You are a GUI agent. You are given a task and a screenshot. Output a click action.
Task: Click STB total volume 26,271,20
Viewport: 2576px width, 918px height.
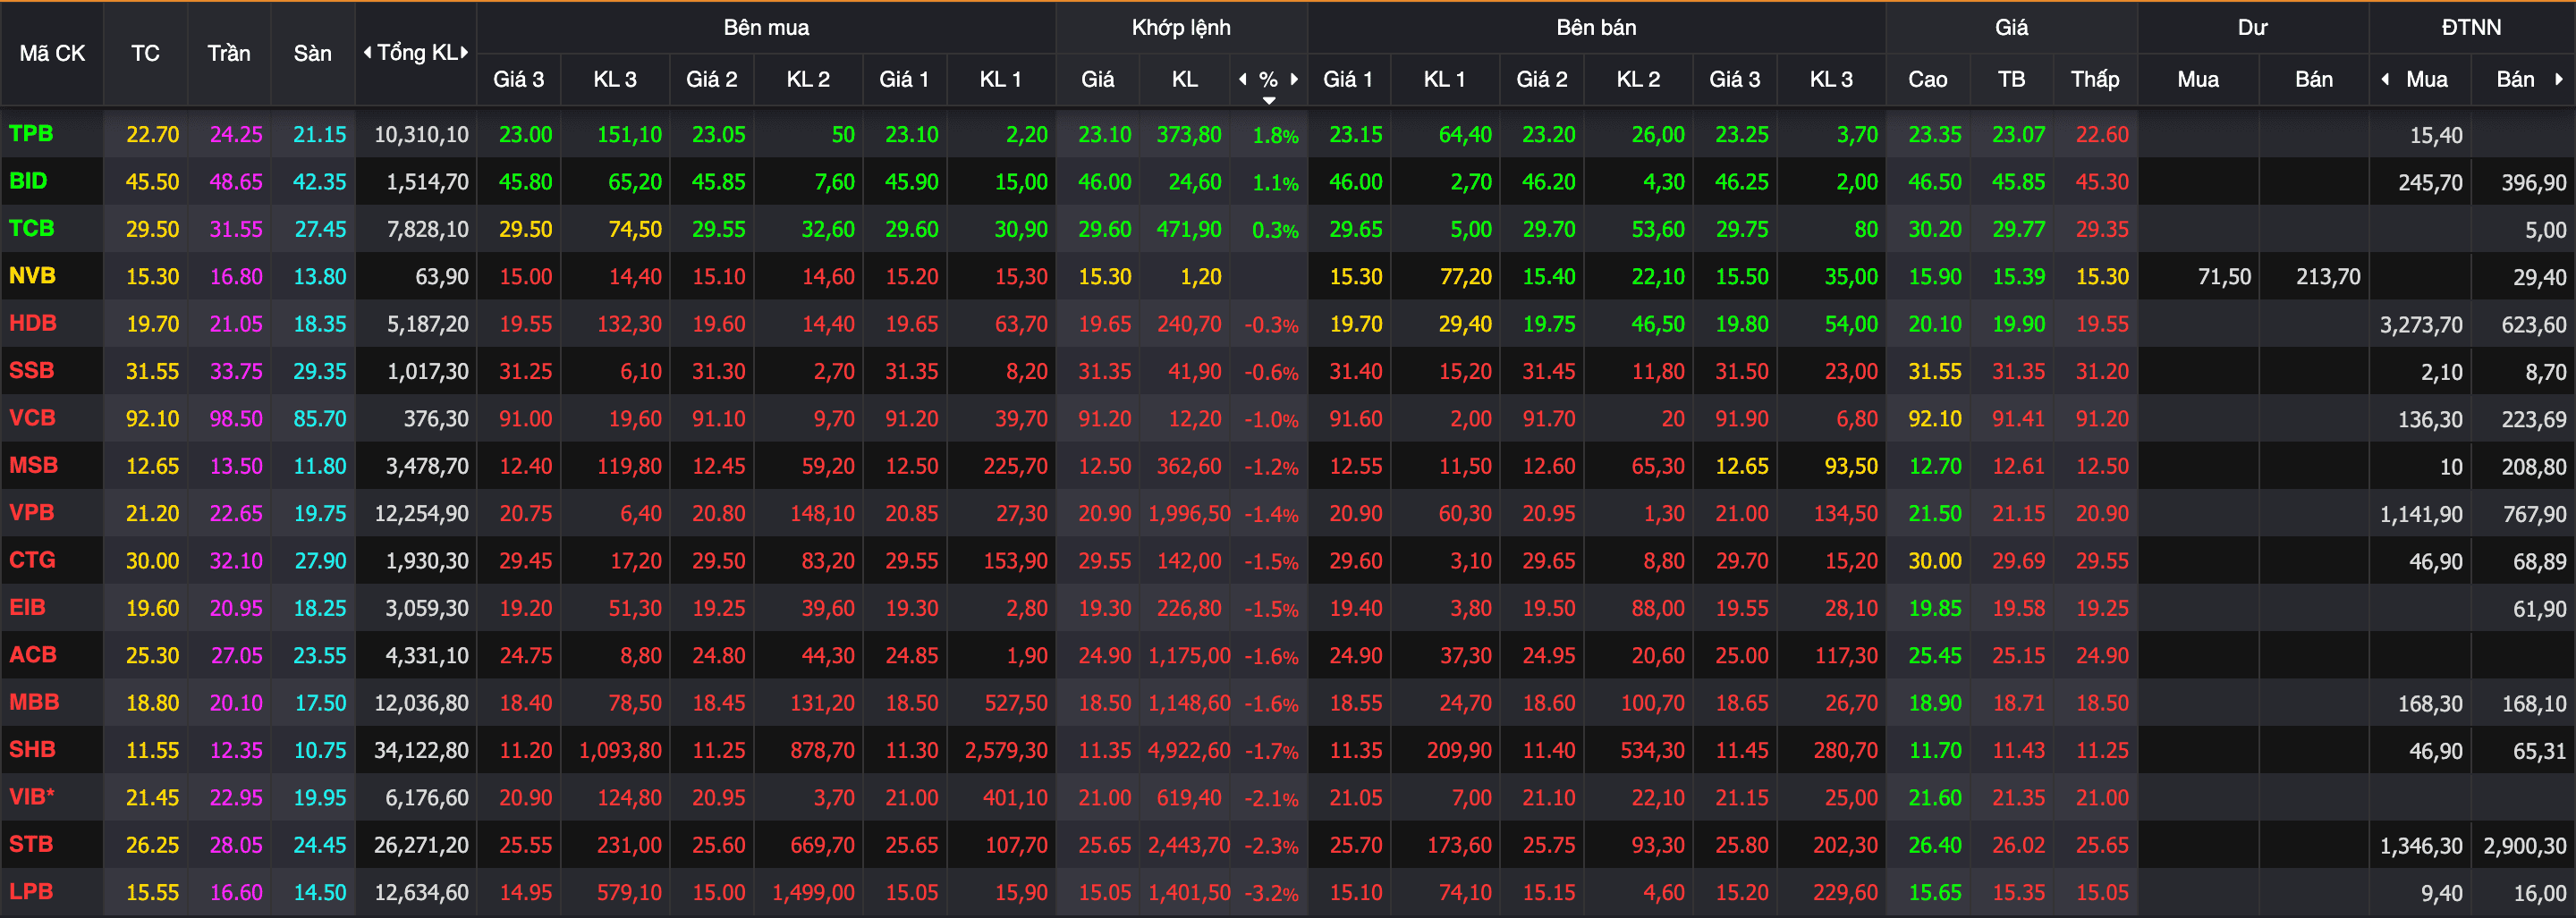(421, 845)
